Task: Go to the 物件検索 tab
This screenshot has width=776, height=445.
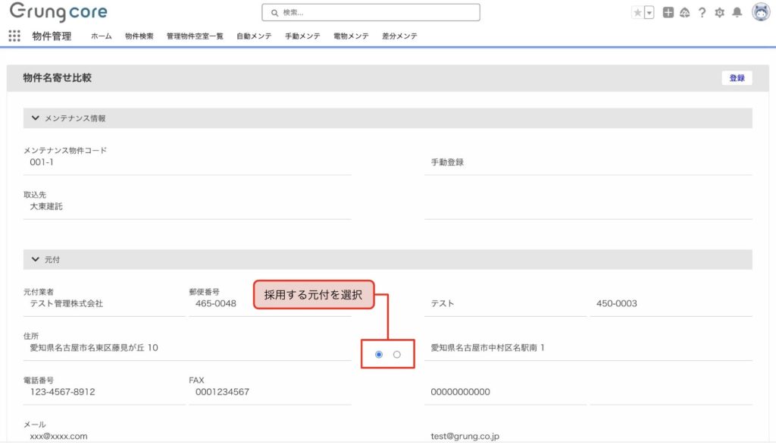Action: pos(139,36)
